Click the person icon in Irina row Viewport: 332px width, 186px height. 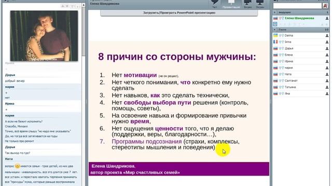pyautogui.click(x=327, y=42)
